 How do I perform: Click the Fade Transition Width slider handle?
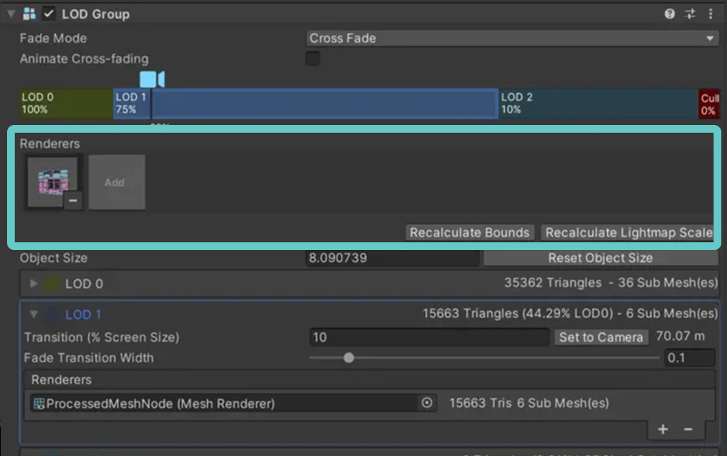pyautogui.click(x=349, y=358)
